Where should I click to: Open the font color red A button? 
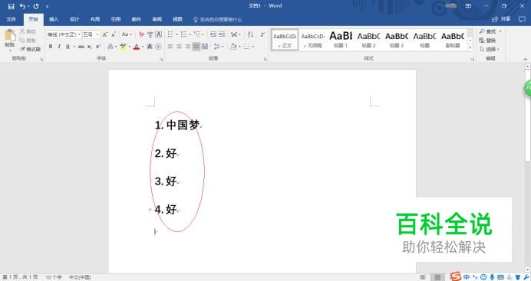tap(137, 47)
